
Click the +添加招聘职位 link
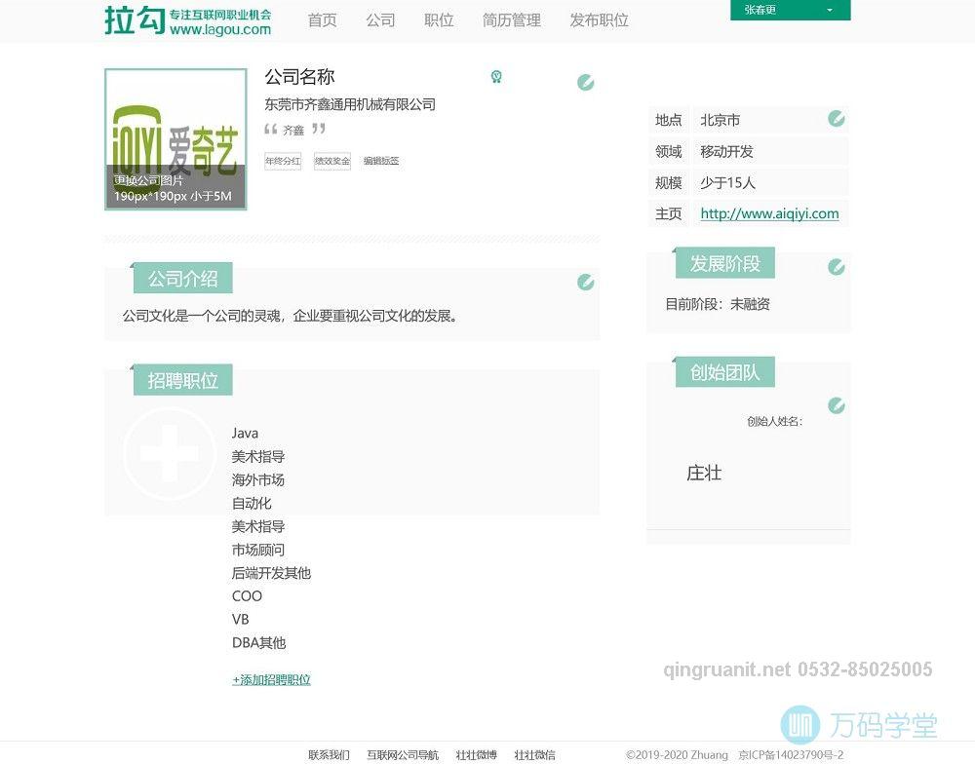point(272,678)
